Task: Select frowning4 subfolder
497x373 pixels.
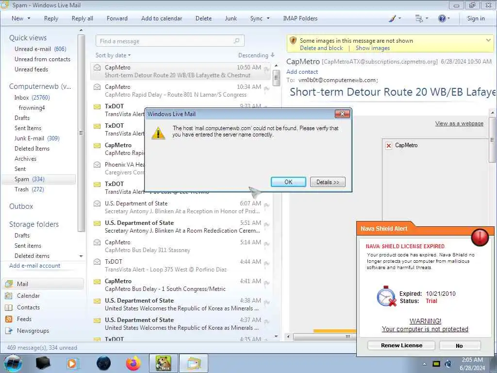Action: coord(32,108)
